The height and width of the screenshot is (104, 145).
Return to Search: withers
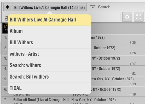(49, 65)
